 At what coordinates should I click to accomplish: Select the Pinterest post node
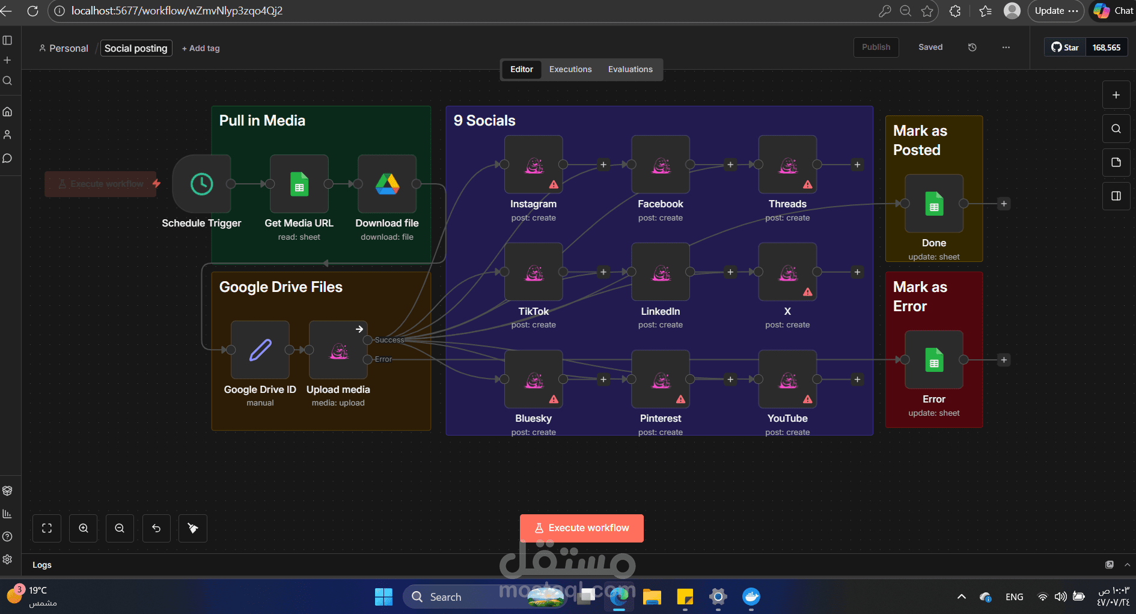coord(661,379)
